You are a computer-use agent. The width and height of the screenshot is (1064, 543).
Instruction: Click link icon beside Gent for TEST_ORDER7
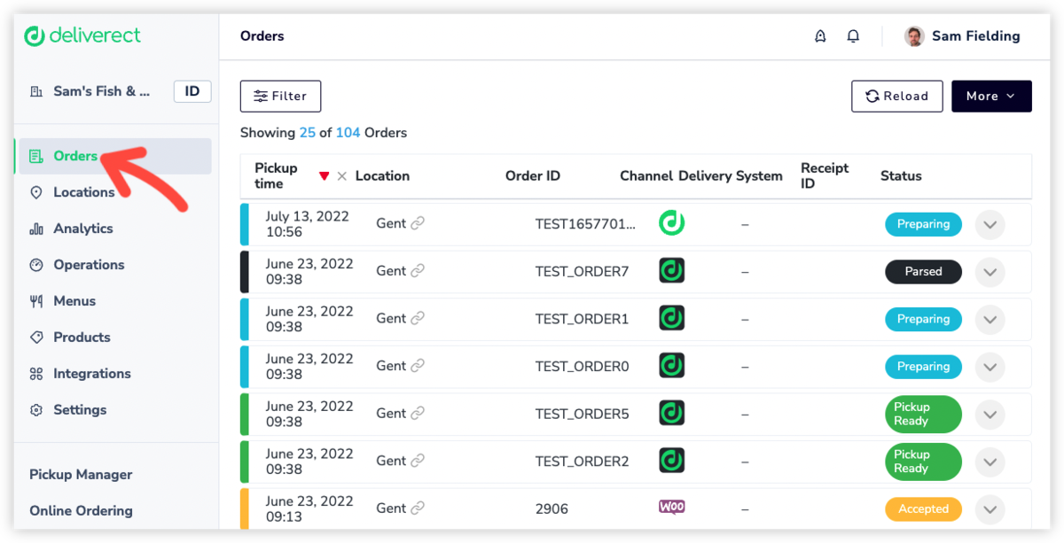[x=418, y=271]
